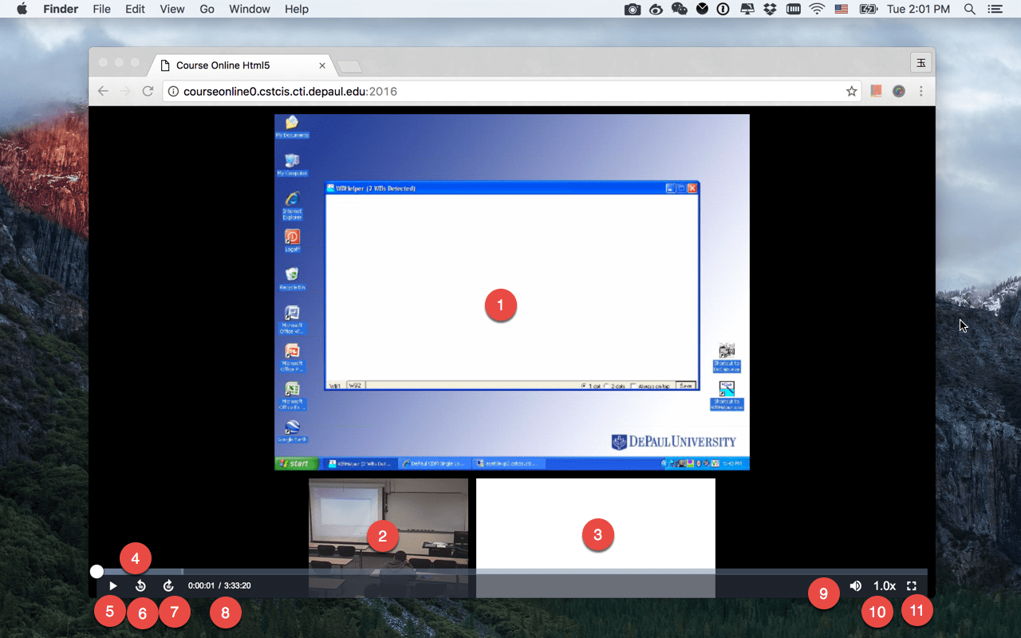Image resolution: width=1021 pixels, height=638 pixels.
Task: Click the round black envelope icon in the menu bar
Action: point(703,9)
